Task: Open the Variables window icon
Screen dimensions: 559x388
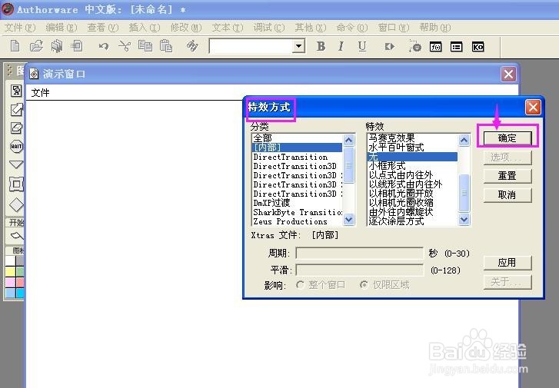Action: (456, 47)
